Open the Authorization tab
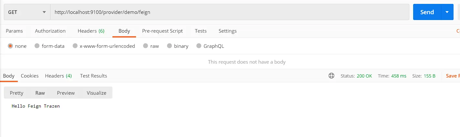This screenshot has width=460, height=137. (x=50, y=31)
